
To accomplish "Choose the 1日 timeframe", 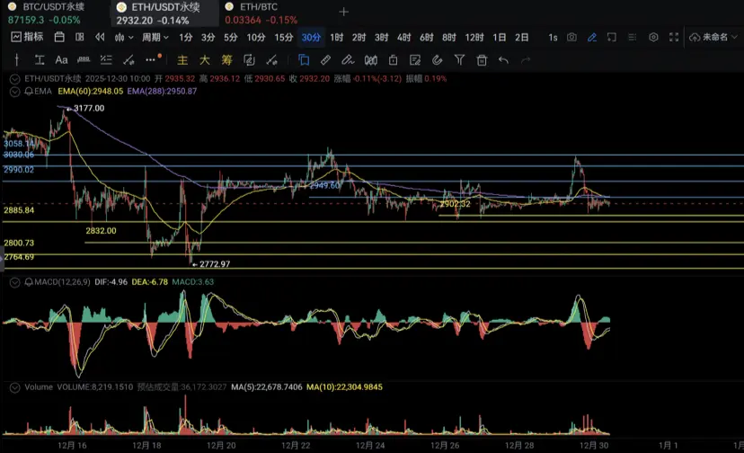I will (x=500, y=37).
